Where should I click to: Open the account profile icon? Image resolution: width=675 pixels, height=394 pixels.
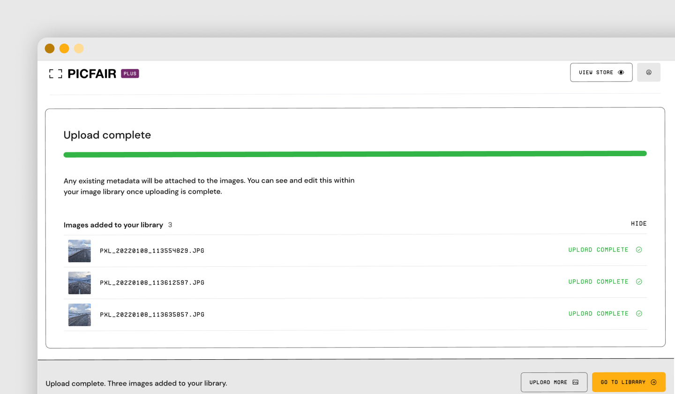coord(649,72)
